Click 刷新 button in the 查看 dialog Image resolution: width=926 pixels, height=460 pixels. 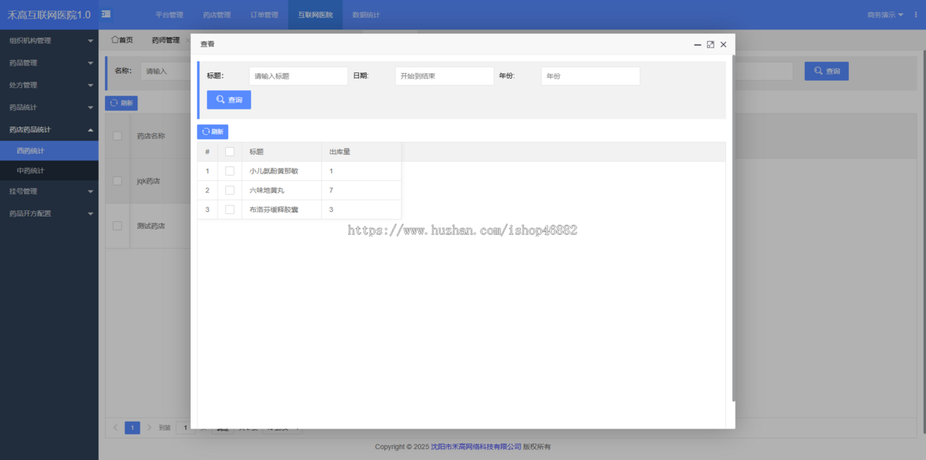[212, 132]
